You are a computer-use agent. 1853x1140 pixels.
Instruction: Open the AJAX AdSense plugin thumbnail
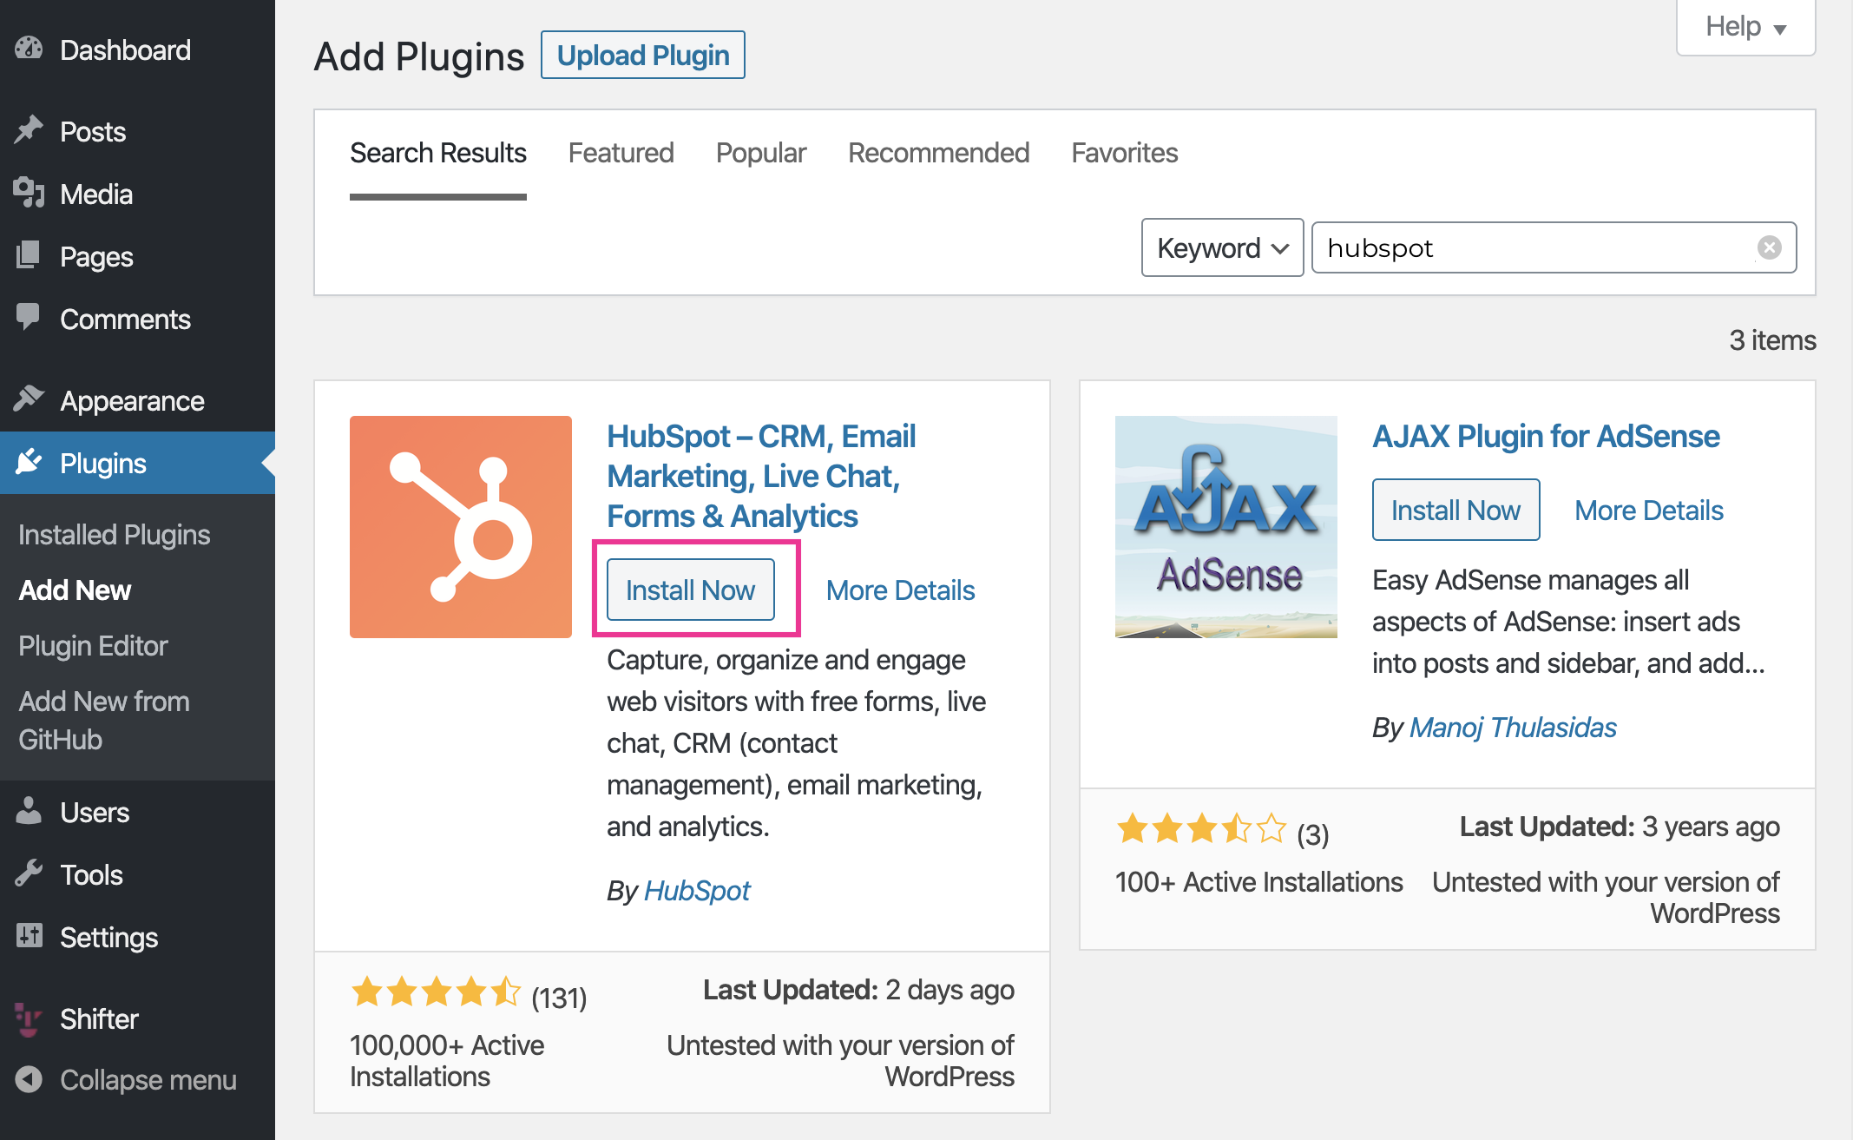(x=1226, y=527)
